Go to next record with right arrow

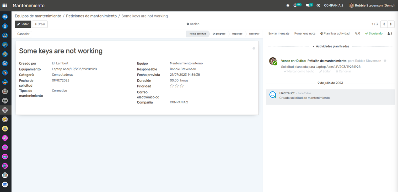click(x=391, y=24)
